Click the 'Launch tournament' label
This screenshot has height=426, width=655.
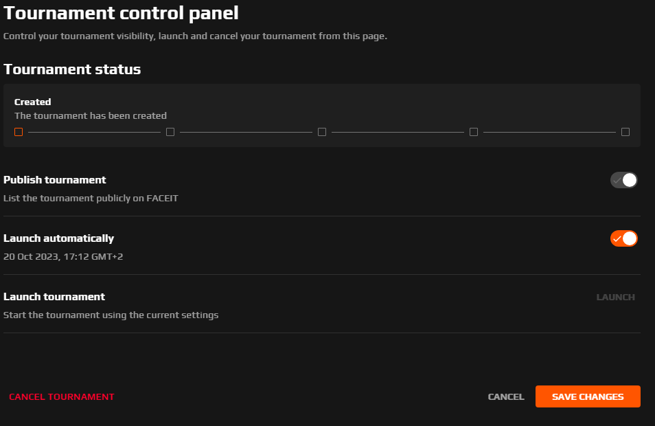click(54, 297)
